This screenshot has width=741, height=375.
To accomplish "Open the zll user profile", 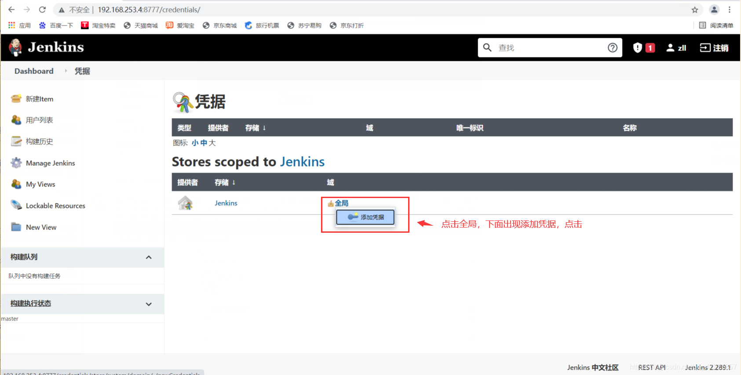I will 676,47.
